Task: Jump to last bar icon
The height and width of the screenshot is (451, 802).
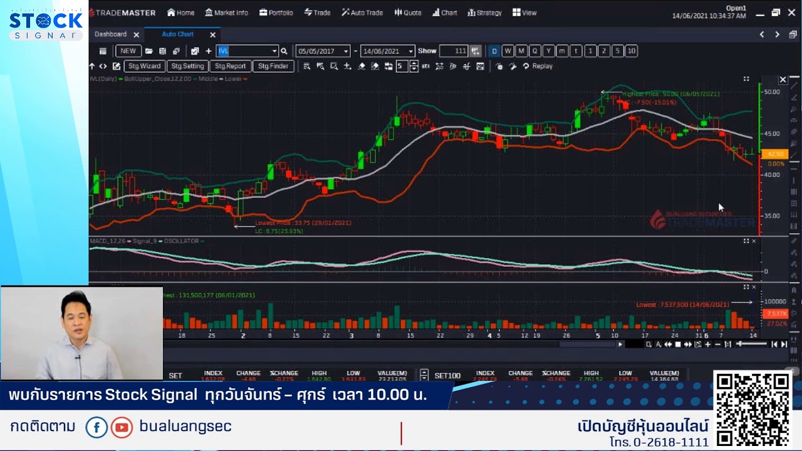Action: 784,345
